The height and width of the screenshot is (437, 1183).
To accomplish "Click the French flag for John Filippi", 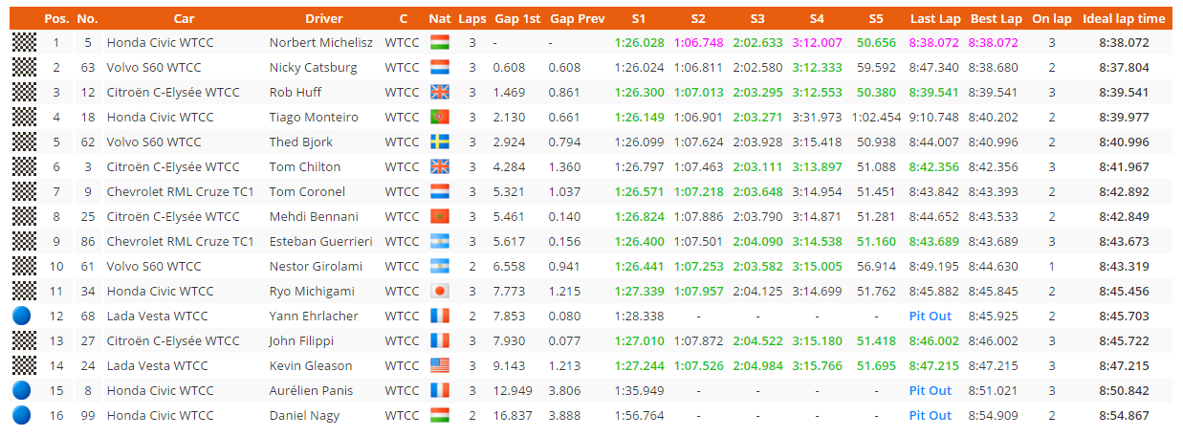I will 440,341.
